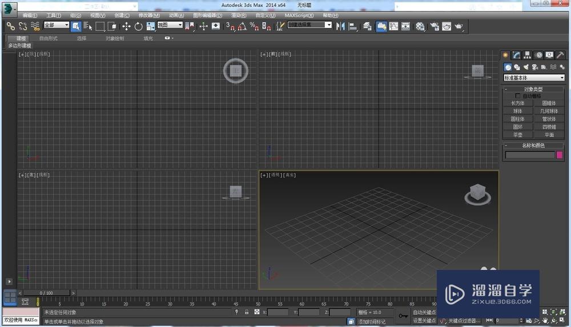Open the Utilities hammer panel

560,55
